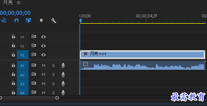Toggle sync lock on A2
The image size is (207, 106).
tap(34, 74)
